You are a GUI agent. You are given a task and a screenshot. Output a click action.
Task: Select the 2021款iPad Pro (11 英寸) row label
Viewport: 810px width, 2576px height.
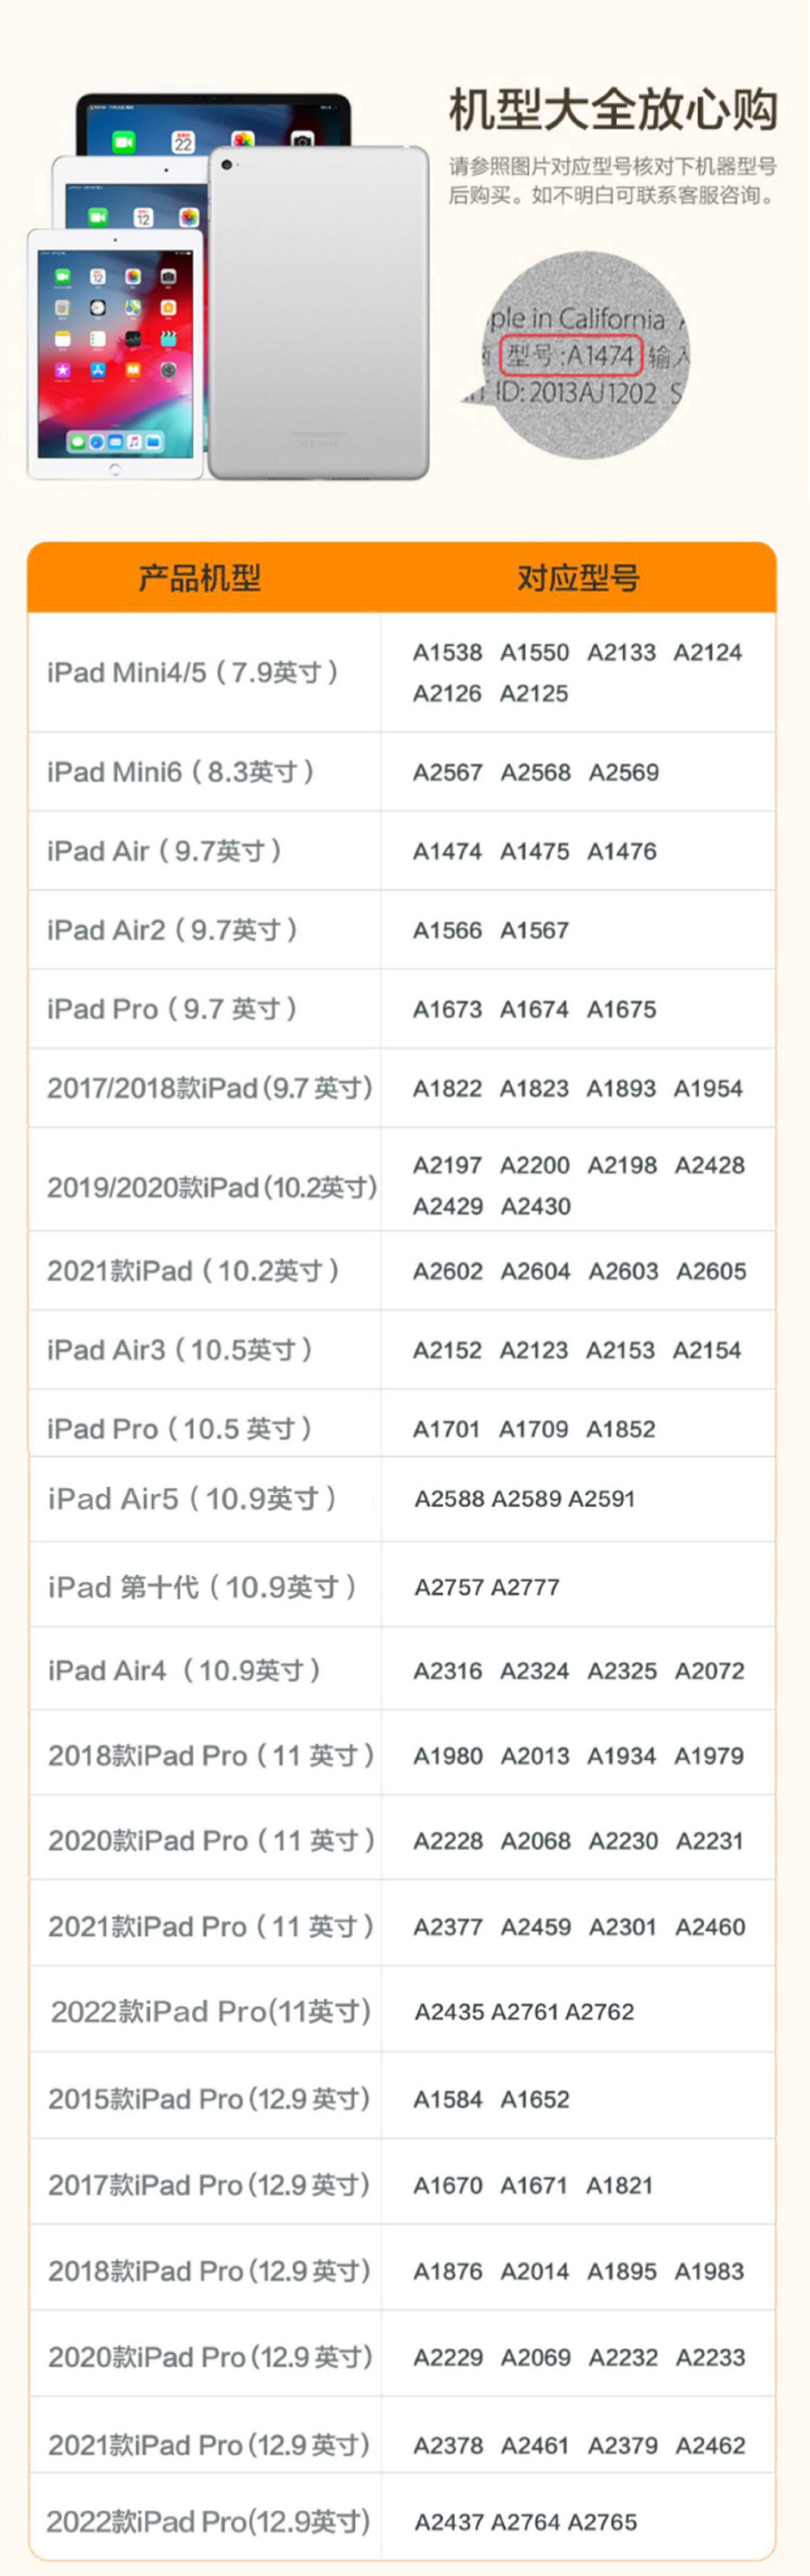tap(211, 1927)
